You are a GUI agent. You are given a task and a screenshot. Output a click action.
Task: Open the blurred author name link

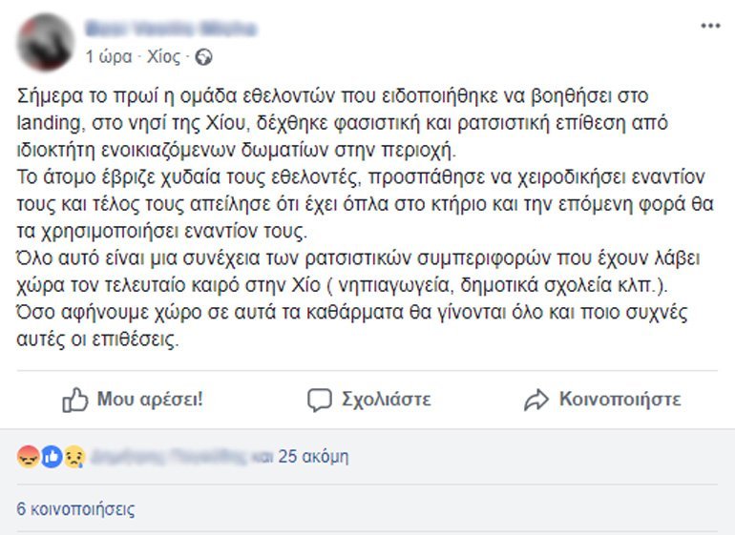pyautogui.click(x=171, y=29)
